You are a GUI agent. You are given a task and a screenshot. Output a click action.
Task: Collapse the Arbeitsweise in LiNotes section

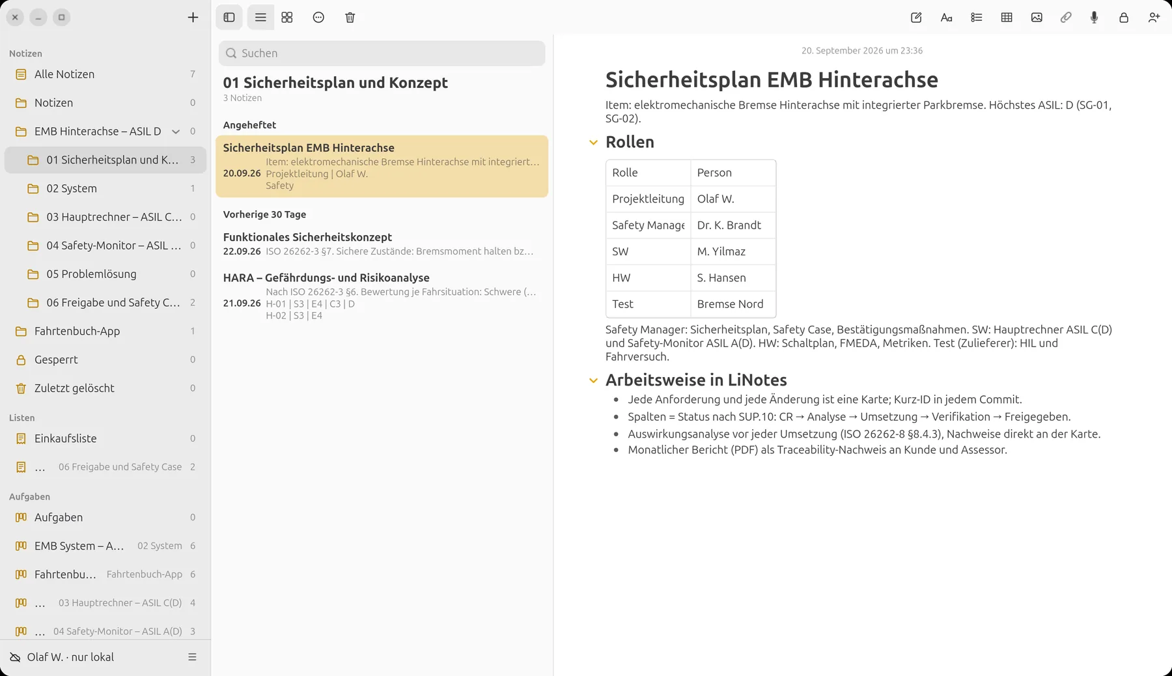(x=593, y=380)
